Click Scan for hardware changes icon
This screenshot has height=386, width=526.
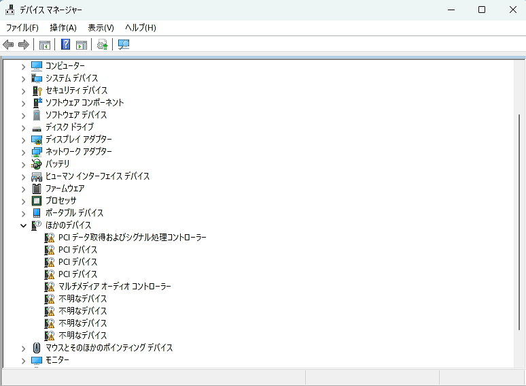pyautogui.click(x=124, y=44)
